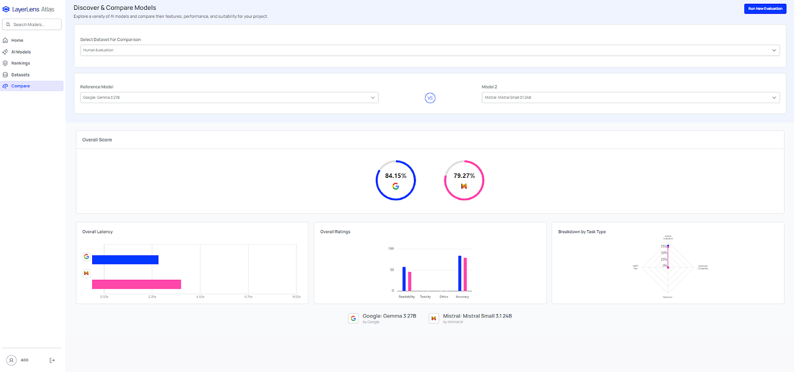This screenshot has width=794, height=372.
Task: Click Google: Gemma 3 27B legend label
Action: (x=389, y=316)
